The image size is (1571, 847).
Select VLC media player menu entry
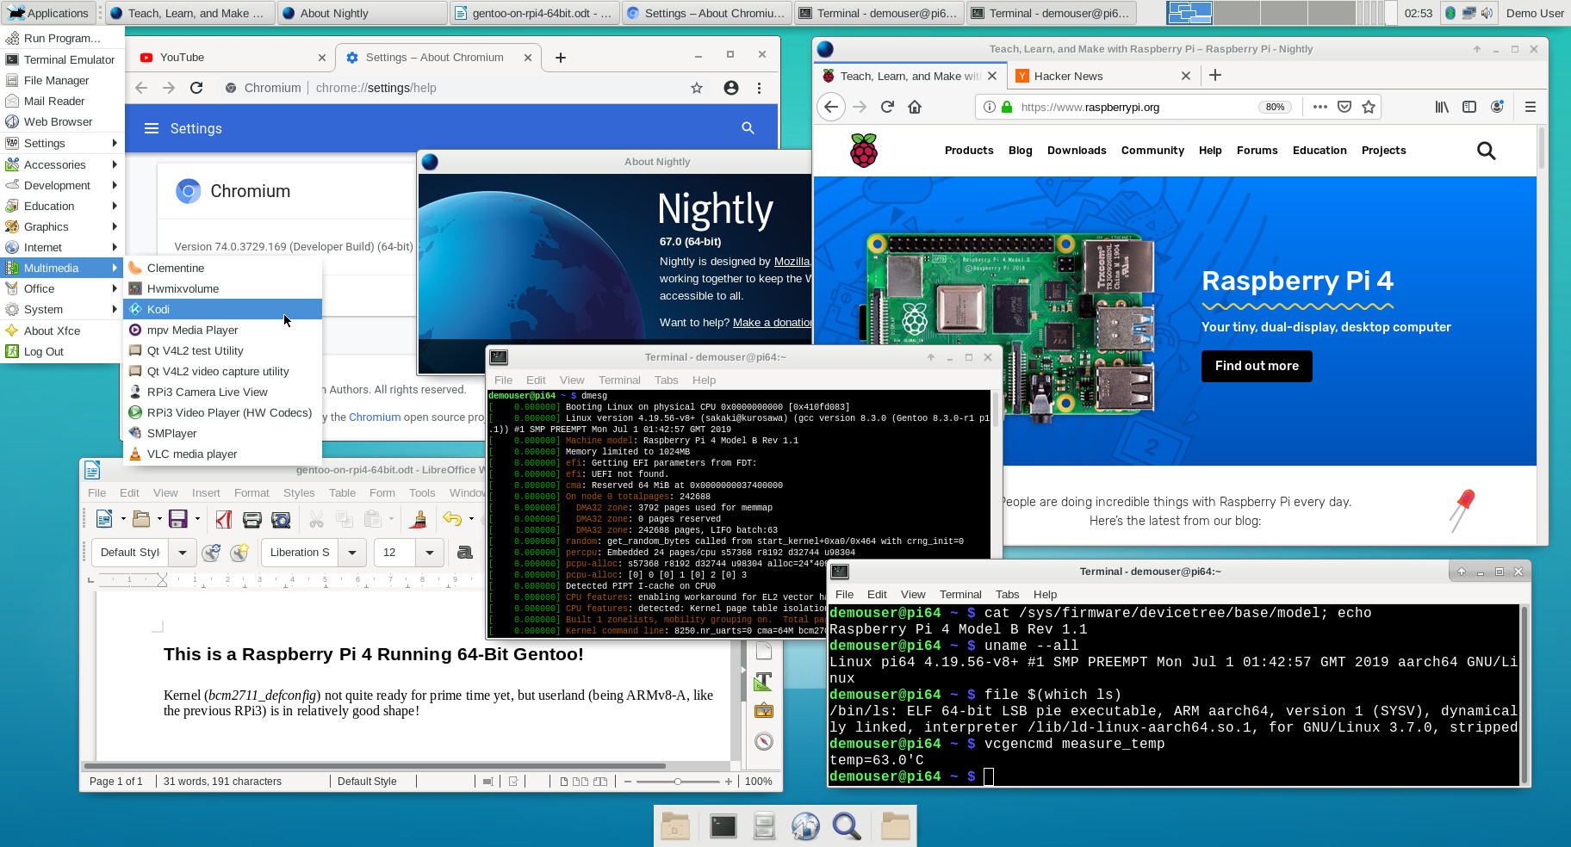[x=222, y=454]
